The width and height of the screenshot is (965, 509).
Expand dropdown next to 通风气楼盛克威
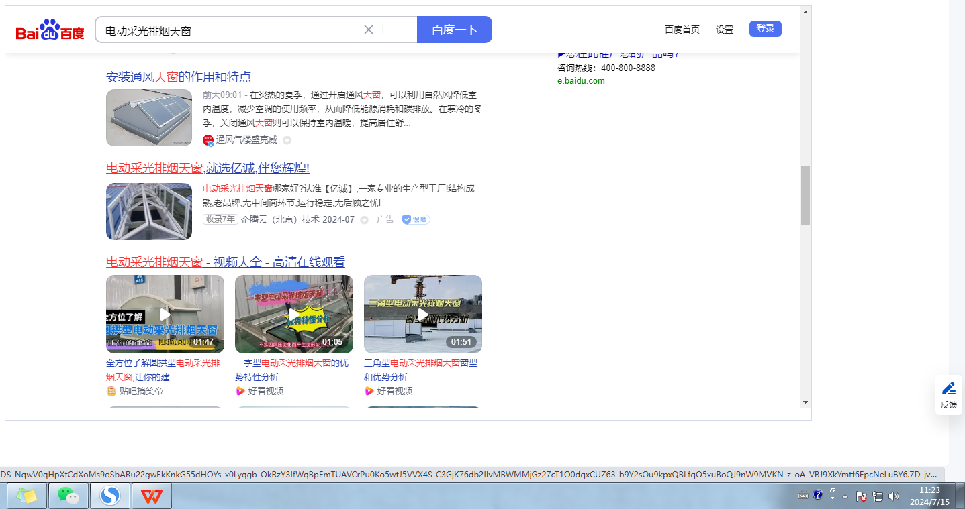[287, 140]
